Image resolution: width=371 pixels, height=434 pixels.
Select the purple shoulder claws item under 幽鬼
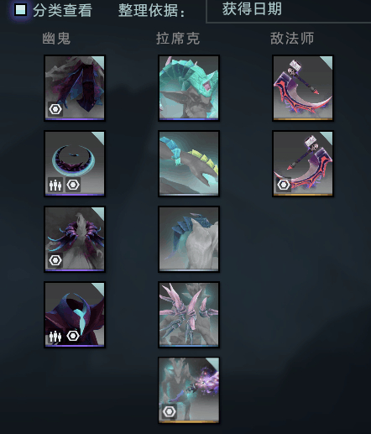tap(75, 239)
